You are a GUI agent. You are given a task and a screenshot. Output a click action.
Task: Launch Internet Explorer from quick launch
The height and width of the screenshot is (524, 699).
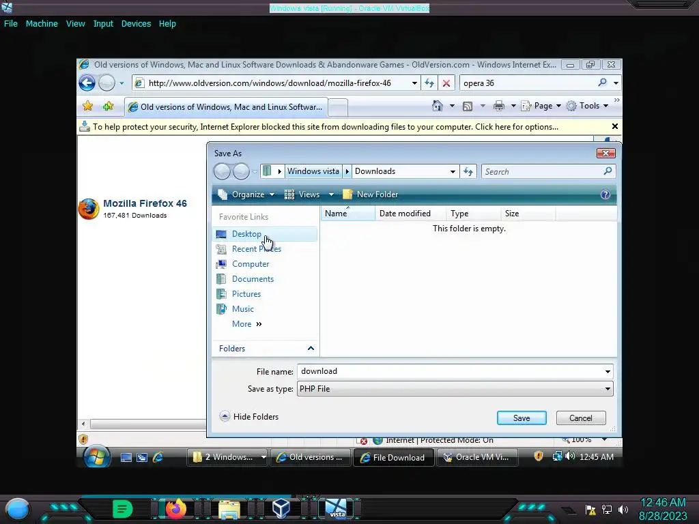(x=158, y=457)
